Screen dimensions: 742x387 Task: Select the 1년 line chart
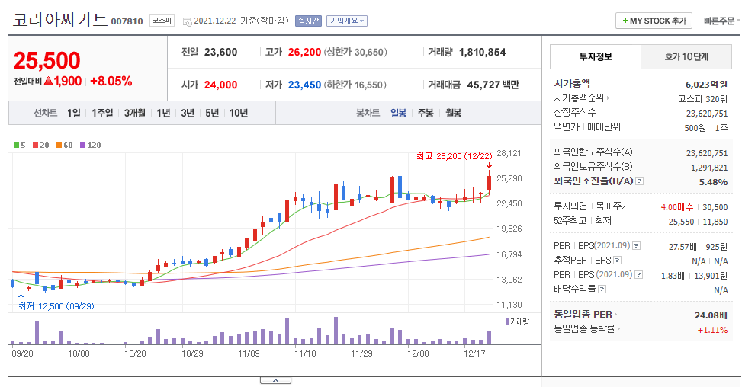(163, 113)
